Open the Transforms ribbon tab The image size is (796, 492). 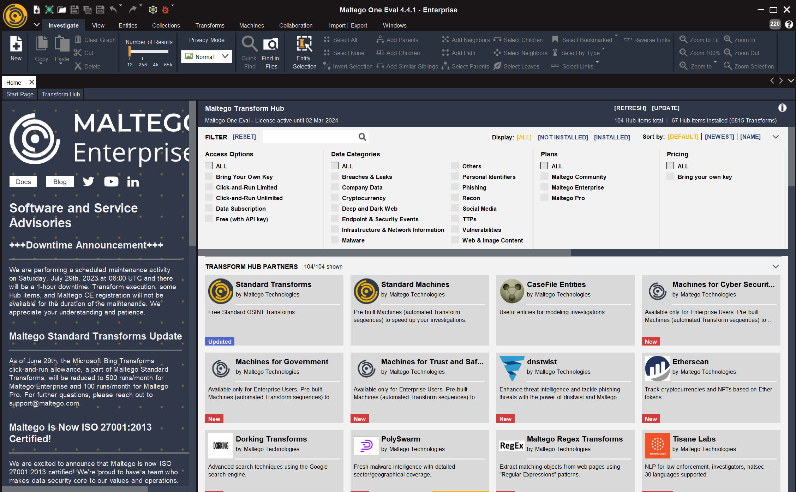210,25
